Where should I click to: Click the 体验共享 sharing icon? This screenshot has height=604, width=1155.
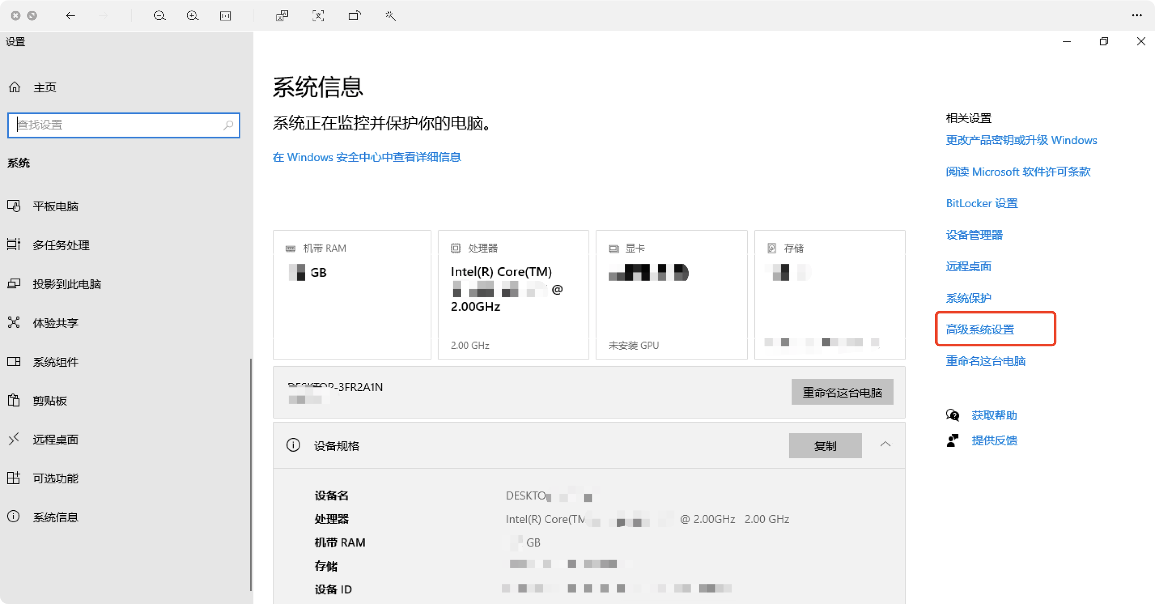[14, 323]
